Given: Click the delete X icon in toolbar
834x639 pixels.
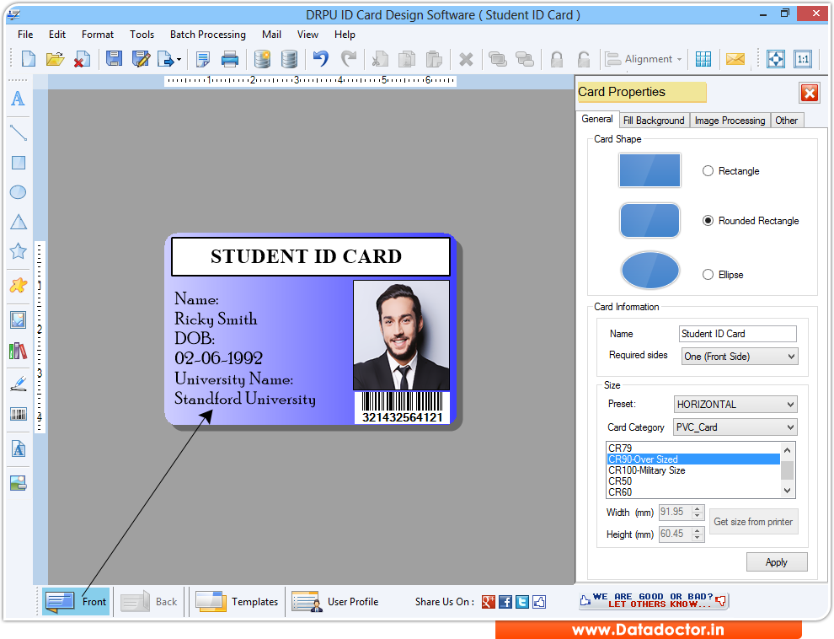Looking at the screenshot, I should [466, 58].
